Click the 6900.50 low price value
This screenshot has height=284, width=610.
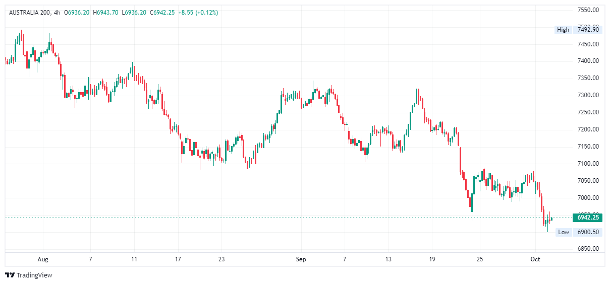tap(588, 232)
